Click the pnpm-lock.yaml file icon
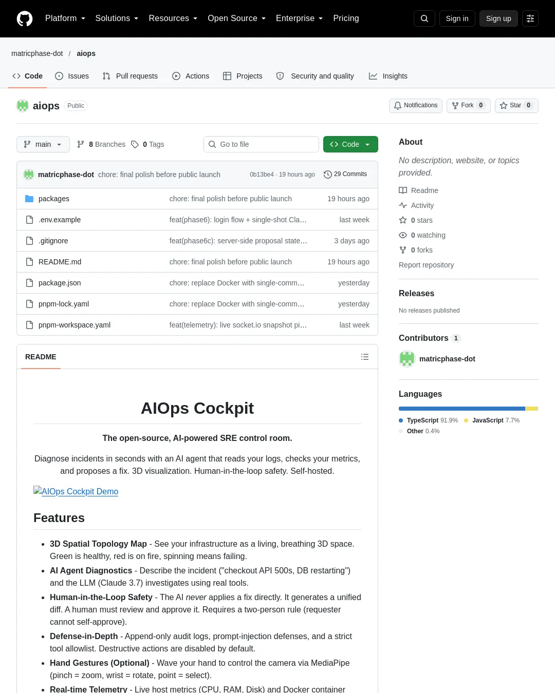The image size is (555, 693). click(x=29, y=304)
